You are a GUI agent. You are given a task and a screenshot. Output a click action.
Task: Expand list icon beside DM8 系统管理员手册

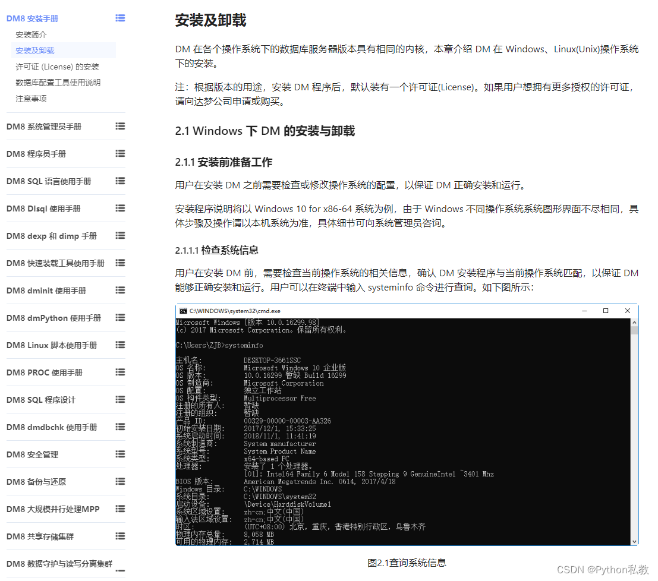tap(121, 127)
